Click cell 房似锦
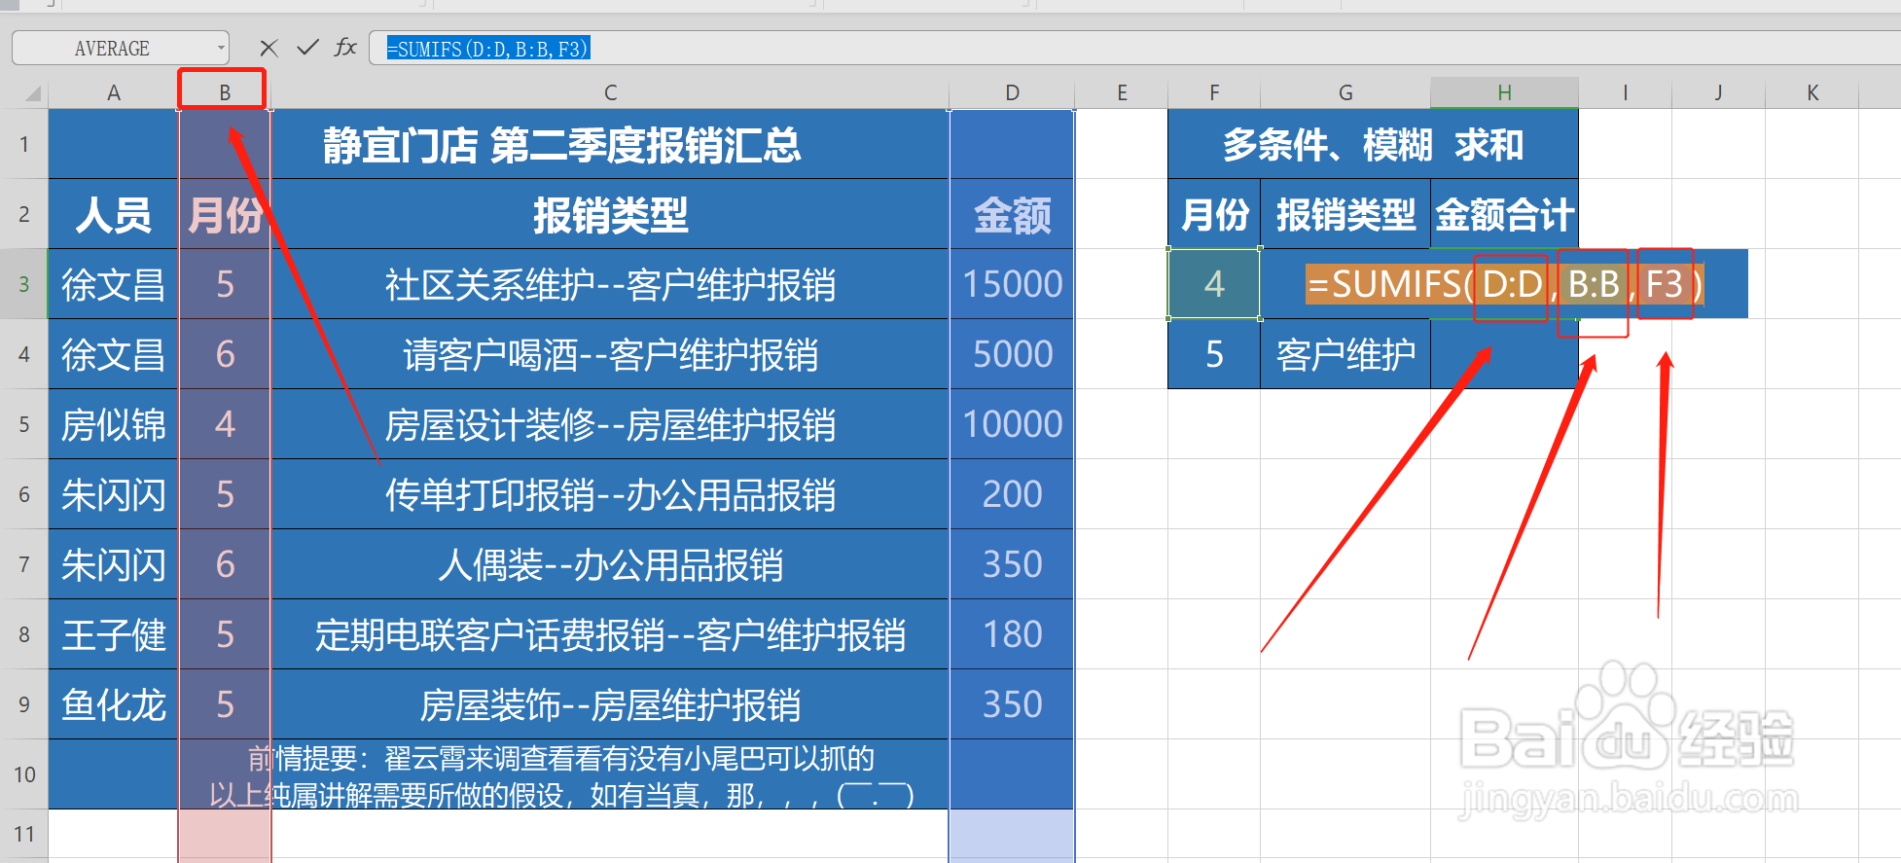 point(114,424)
